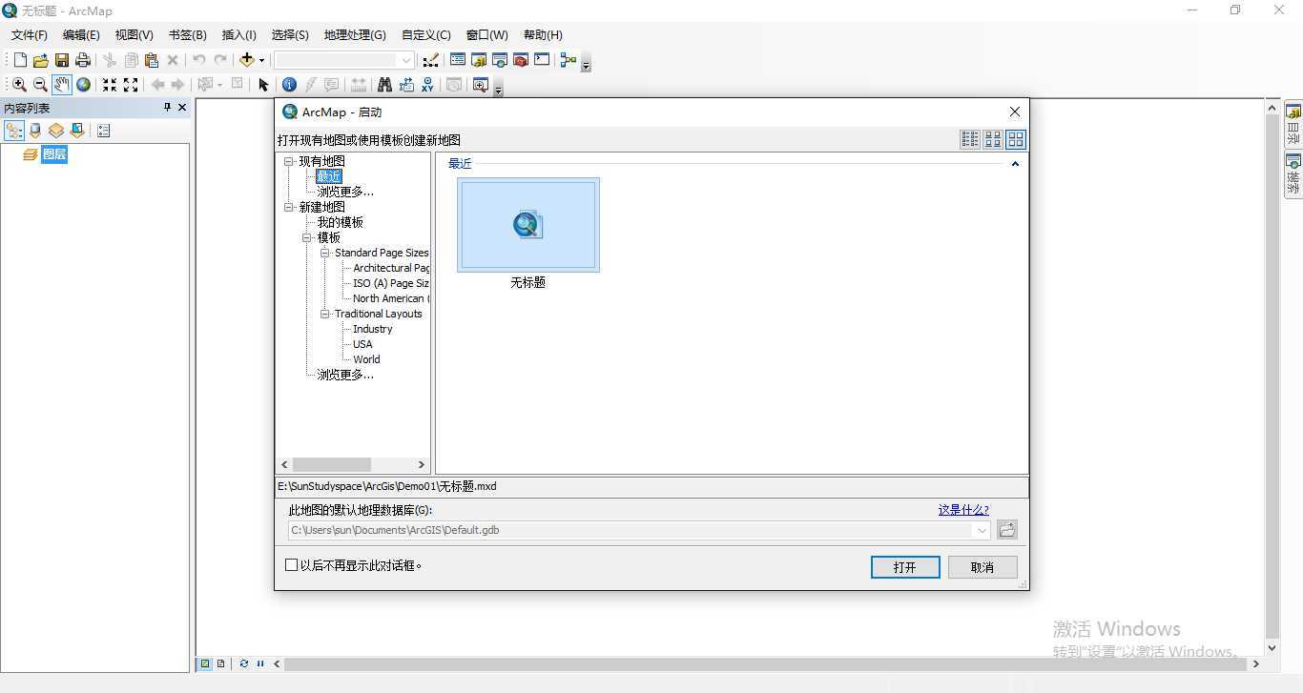The image size is (1303, 693).
Task: Open table of contents Options icon
Action: tap(104, 131)
